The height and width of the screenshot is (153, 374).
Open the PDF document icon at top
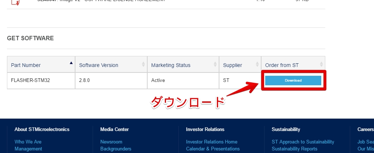[15, 3]
